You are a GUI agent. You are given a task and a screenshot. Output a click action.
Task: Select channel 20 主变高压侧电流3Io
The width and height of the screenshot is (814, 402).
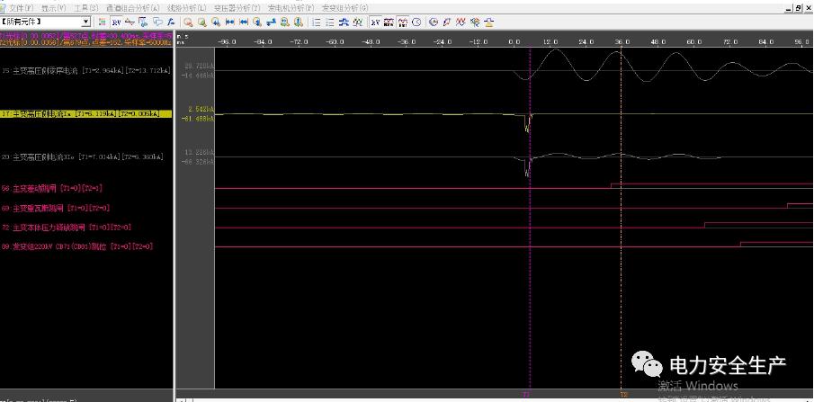[x=83, y=156]
